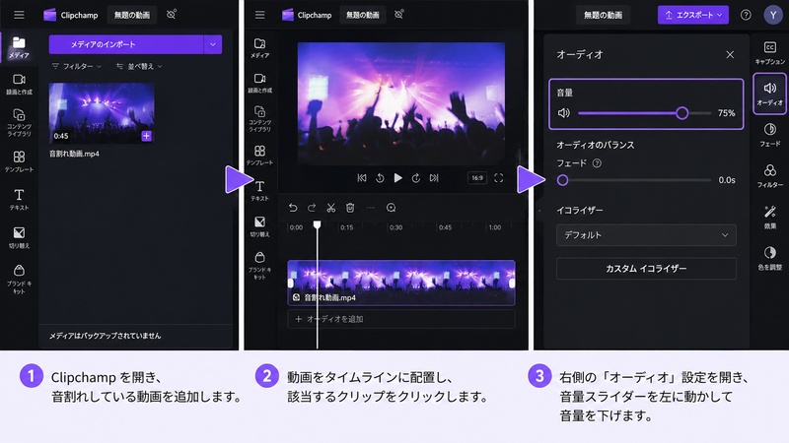The image size is (789, 443).
Task: Open more options ellipsis in timeline toolbar
Action: pos(371,208)
